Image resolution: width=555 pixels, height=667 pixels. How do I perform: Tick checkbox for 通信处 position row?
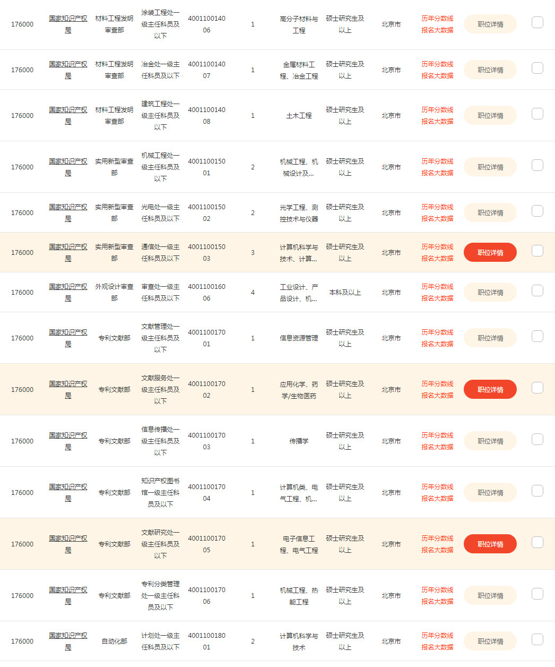(537, 251)
